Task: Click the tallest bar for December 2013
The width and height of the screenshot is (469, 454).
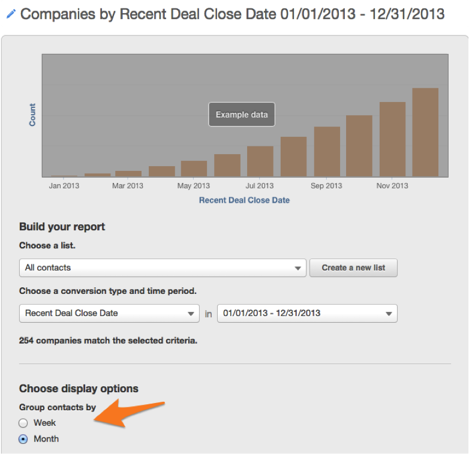Action: tap(425, 133)
